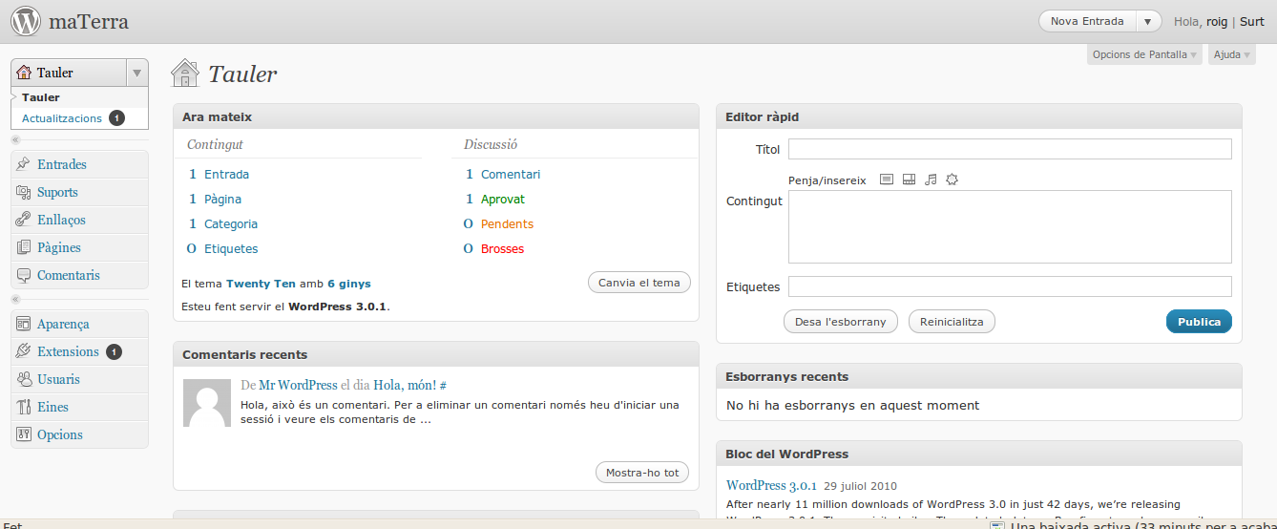Image resolution: width=1277 pixels, height=529 pixels.
Task: Open the Categoria count link
Action: click(x=231, y=224)
